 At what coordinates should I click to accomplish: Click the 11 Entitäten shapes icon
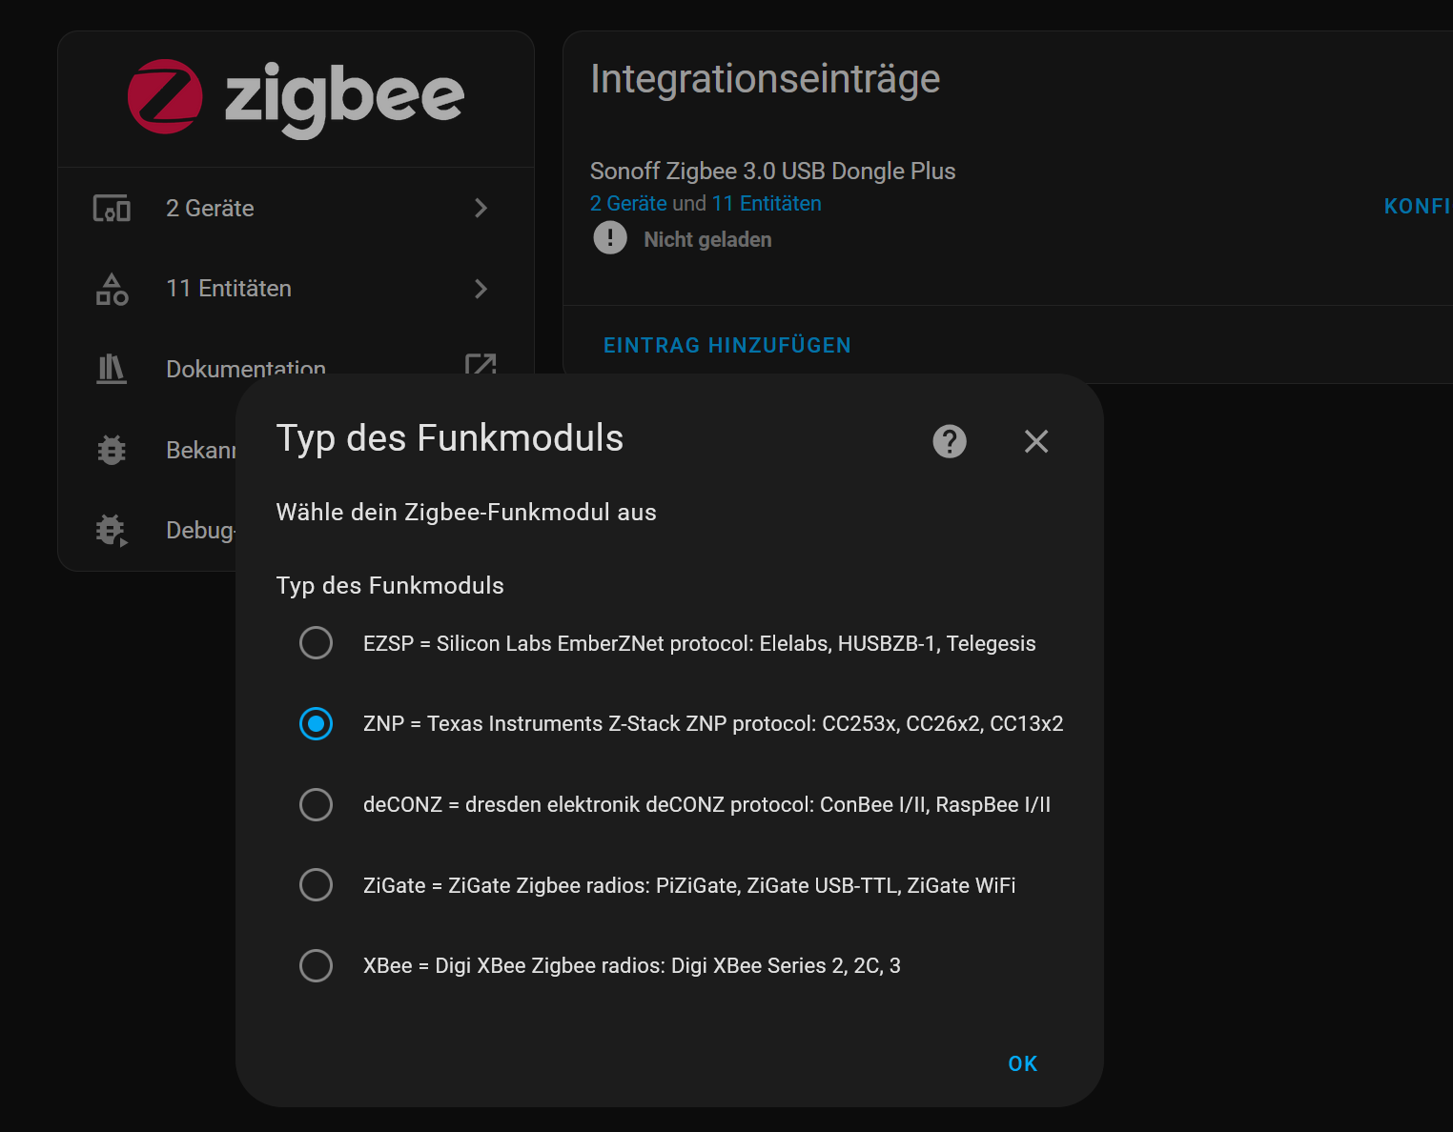click(x=112, y=289)
